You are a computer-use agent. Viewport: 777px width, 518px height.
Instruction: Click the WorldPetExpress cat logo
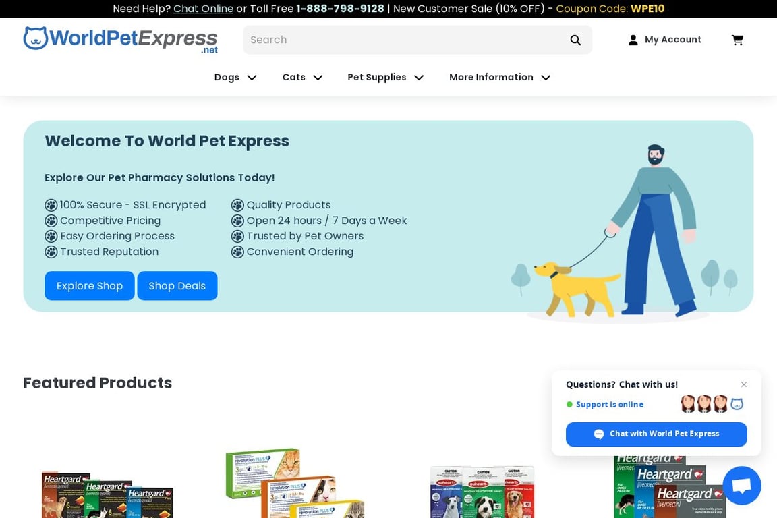120,40
